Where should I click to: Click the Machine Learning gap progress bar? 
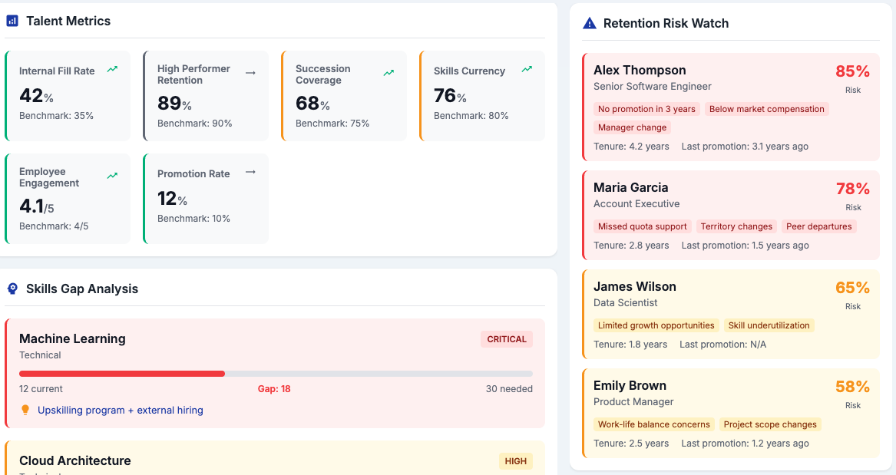[x=276, y=374]
